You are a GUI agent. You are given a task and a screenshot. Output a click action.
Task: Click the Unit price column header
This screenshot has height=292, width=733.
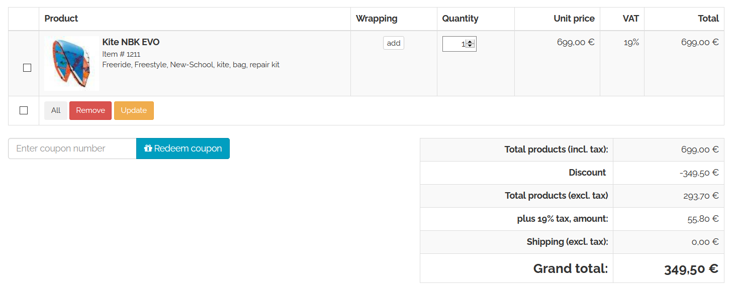coord(574,19)
